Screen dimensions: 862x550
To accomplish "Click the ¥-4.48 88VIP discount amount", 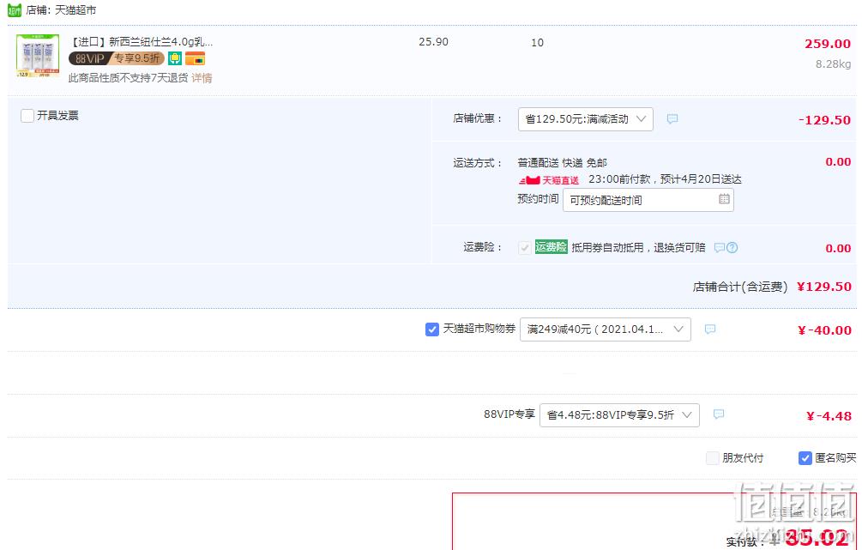I will point(829,416).
